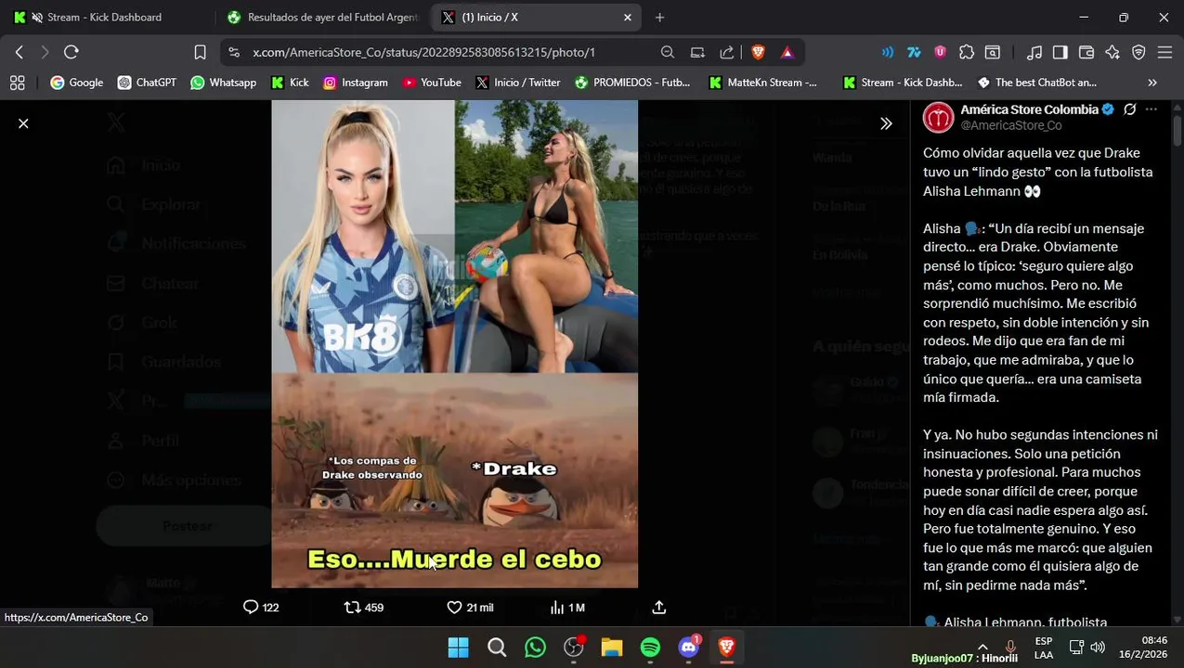
Task: Open Brave Wallet
Action: click(1086, 53)
